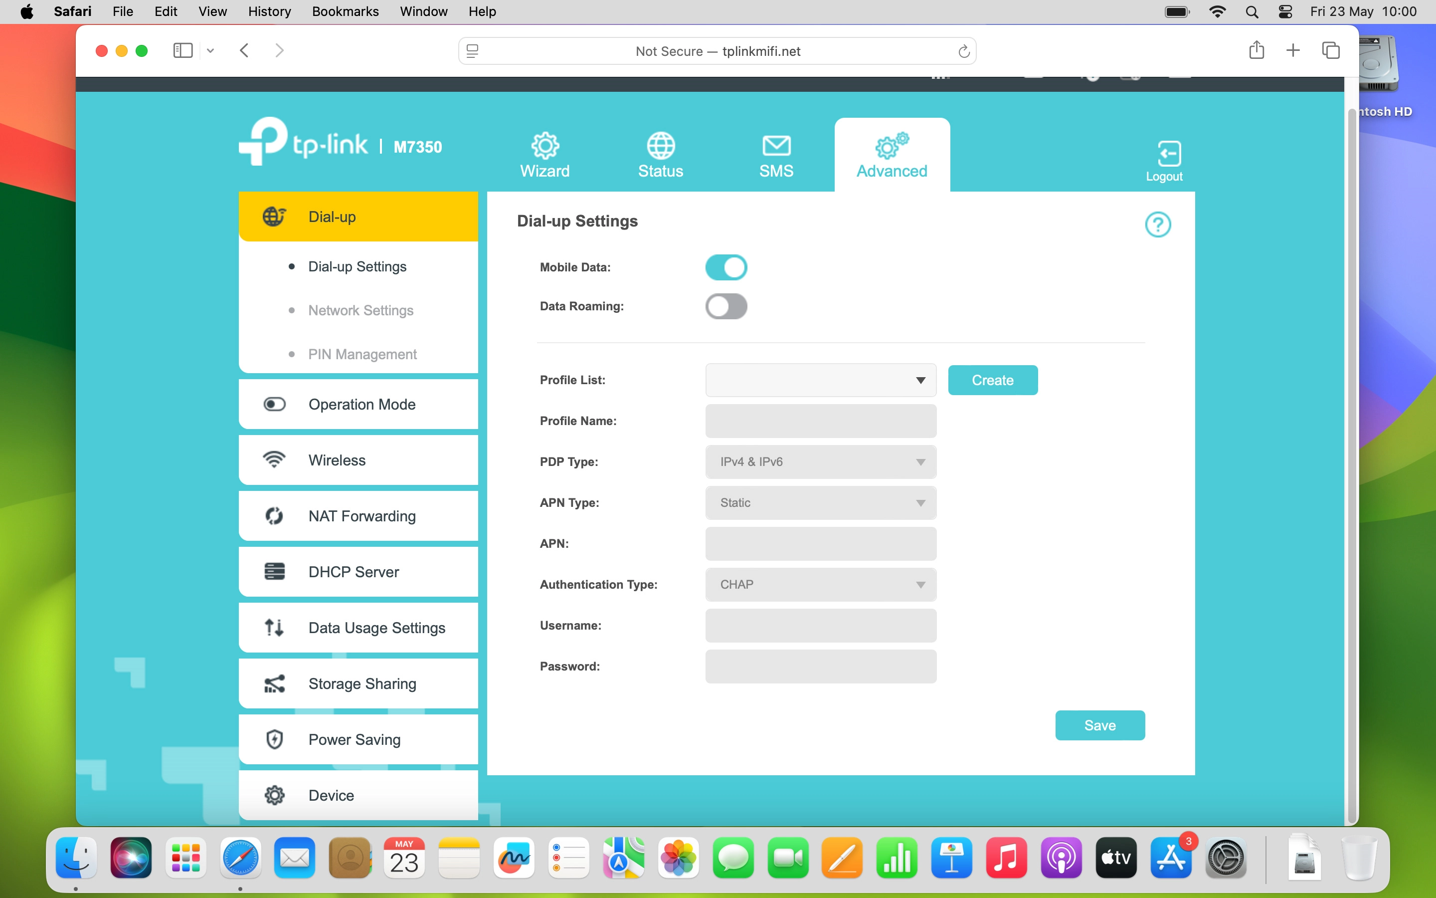The width and height of the screenshot is (1436, 898).
Task: Open the help question mark icon
Action: (1157, 224)
